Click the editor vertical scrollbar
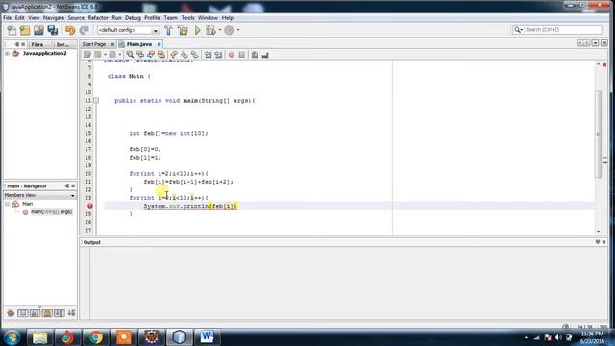Image resolution: width=615 pixels, height=346 pixels. (598, 135)
